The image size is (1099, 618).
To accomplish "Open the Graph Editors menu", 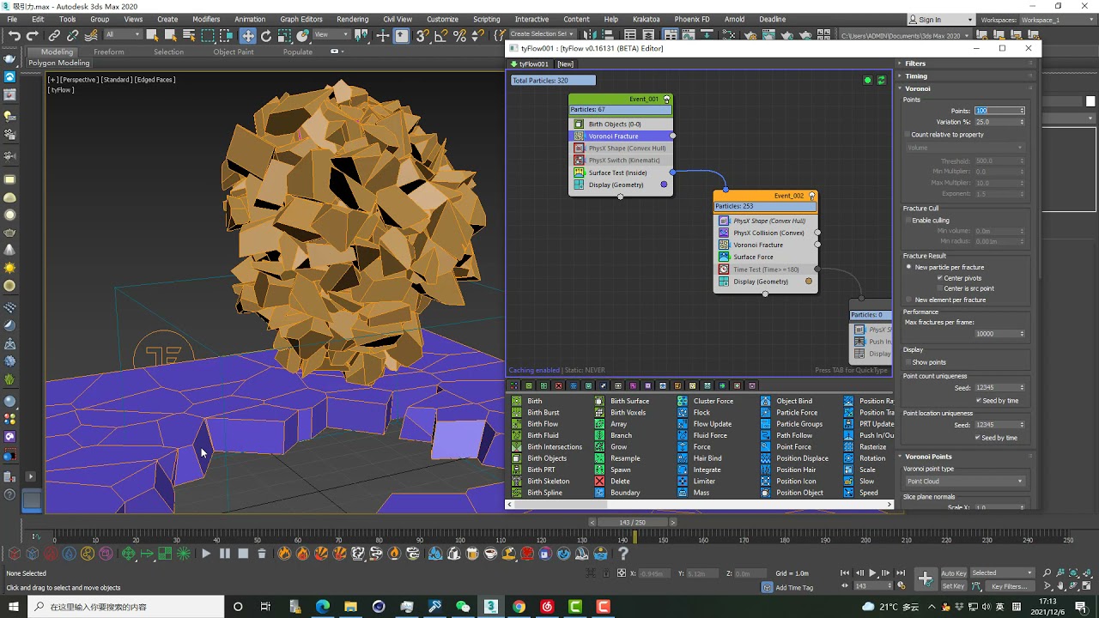I will 301,19.
